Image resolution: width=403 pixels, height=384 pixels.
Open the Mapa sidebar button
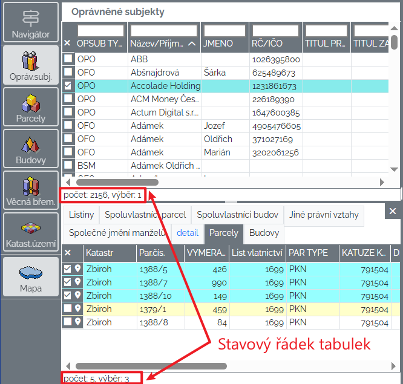31,277
